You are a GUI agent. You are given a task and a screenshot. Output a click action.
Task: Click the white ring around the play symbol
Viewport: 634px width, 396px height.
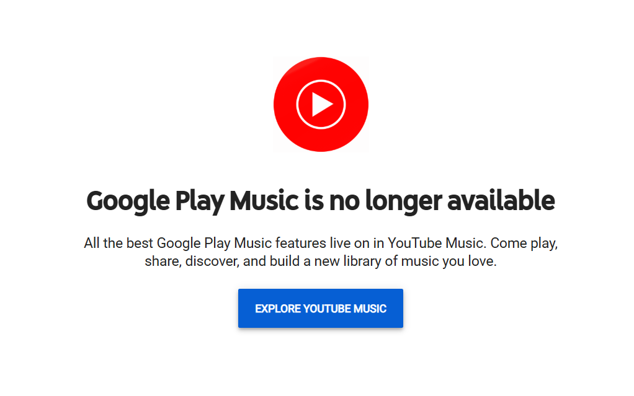(x=321, y=104)
